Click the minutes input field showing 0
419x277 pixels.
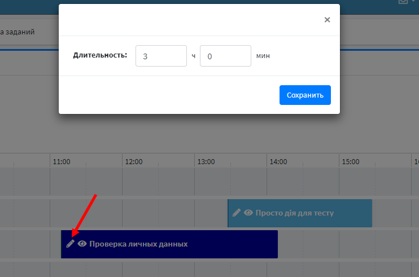click(225, 56)
